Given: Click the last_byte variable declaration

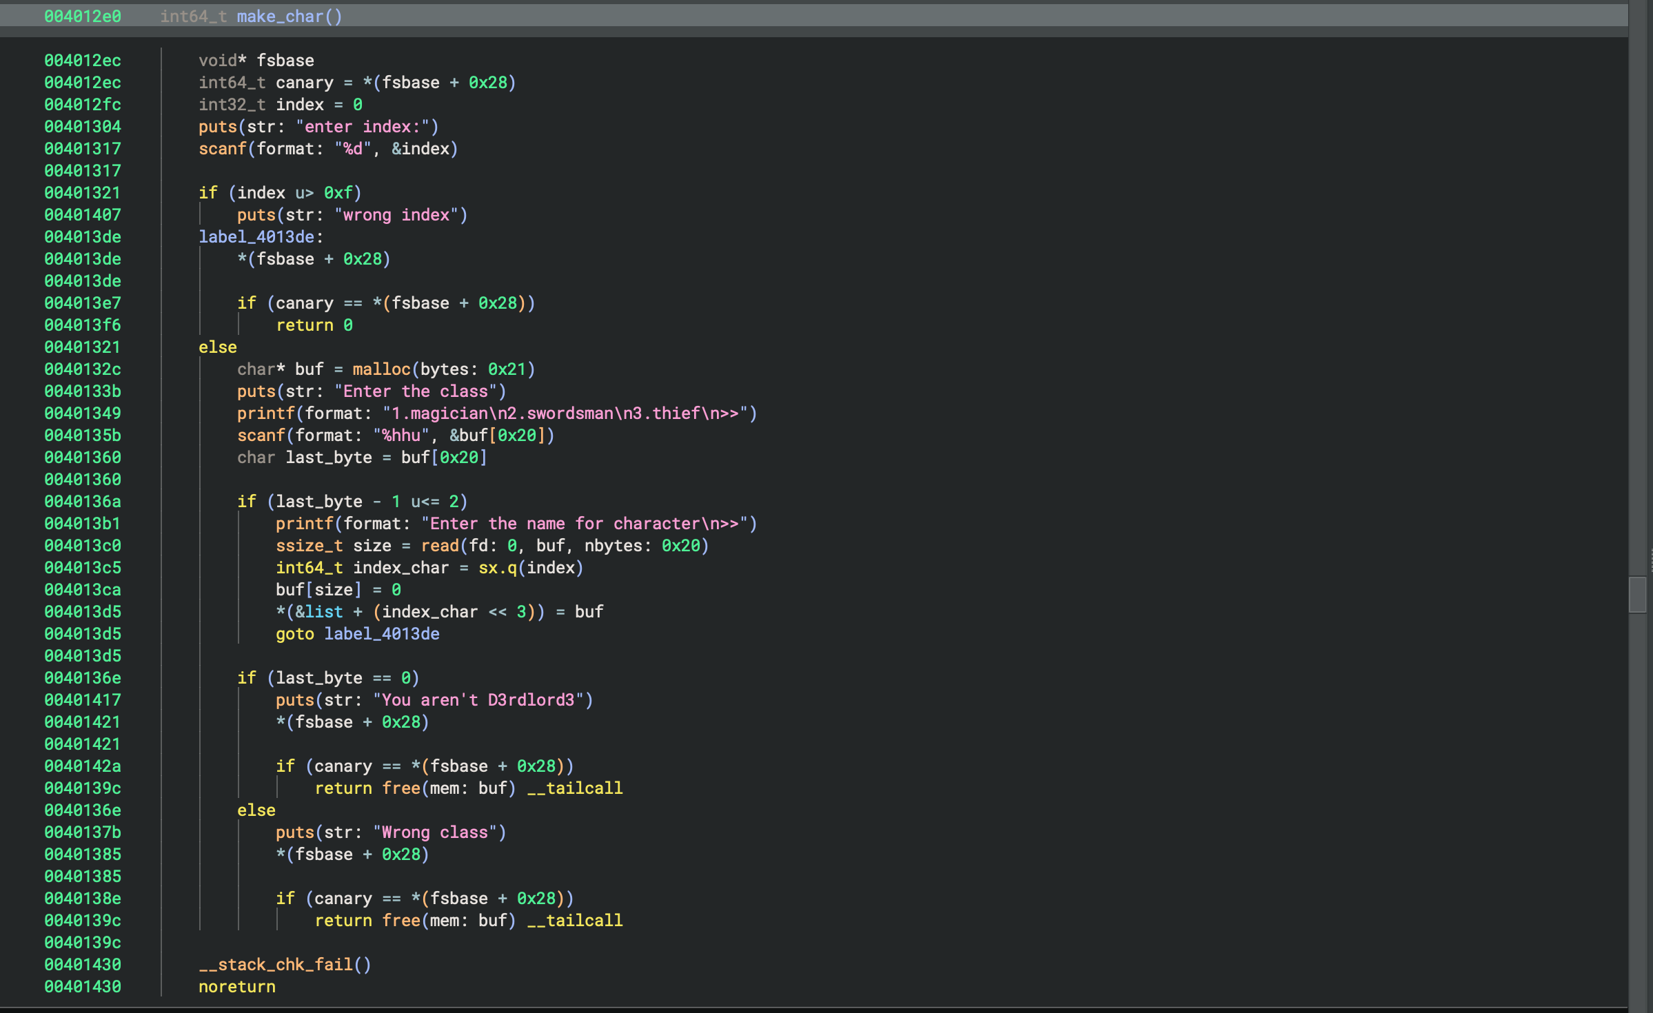Looking at the screenshot, I should tap(328, 458).
